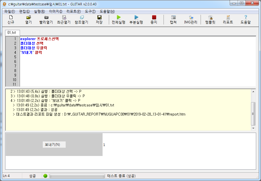Start partial run with 부분실행 icon
The height and width of the screenshot is (181, 261).
click(x=136, y=20)
